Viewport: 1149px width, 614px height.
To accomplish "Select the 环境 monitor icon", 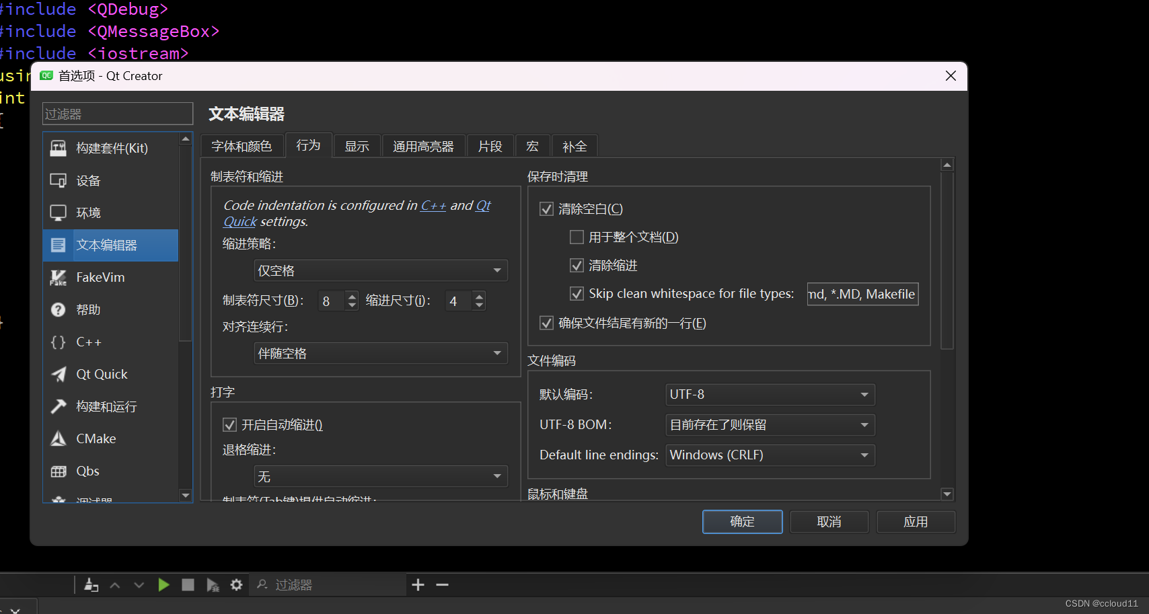I will click(x=59, y=213).
